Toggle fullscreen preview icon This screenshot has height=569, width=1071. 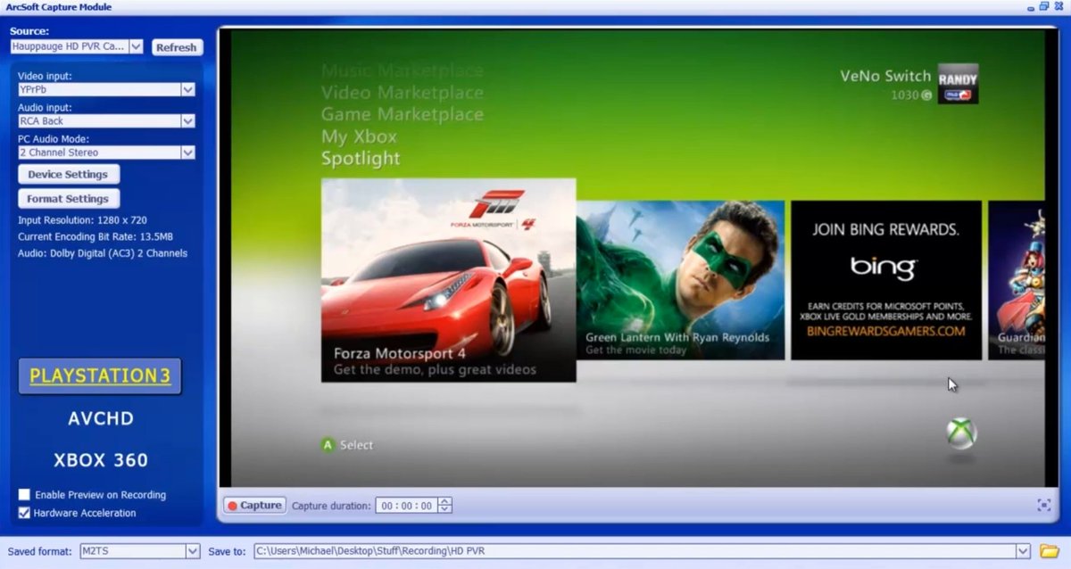pyautogui.click(x=1043, y=506)
